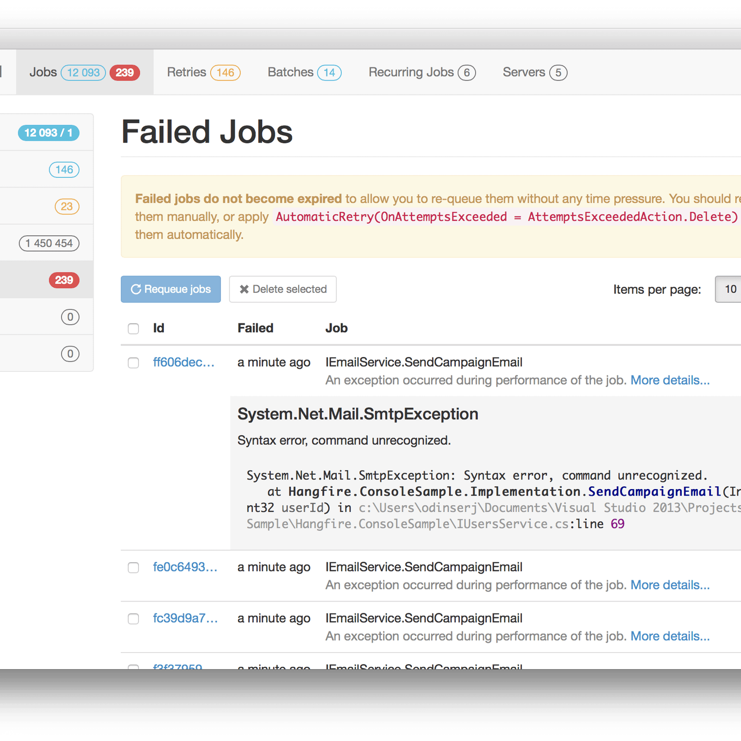Expand More details for job fe0c6493
741x741 pixels.
[x=670, y=585]
